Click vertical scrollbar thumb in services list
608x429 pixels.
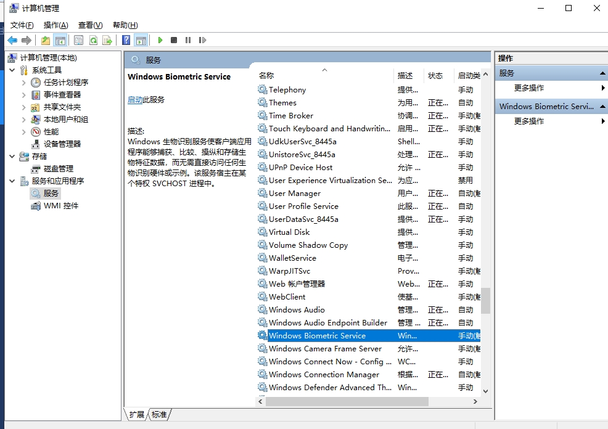point(485,300)
